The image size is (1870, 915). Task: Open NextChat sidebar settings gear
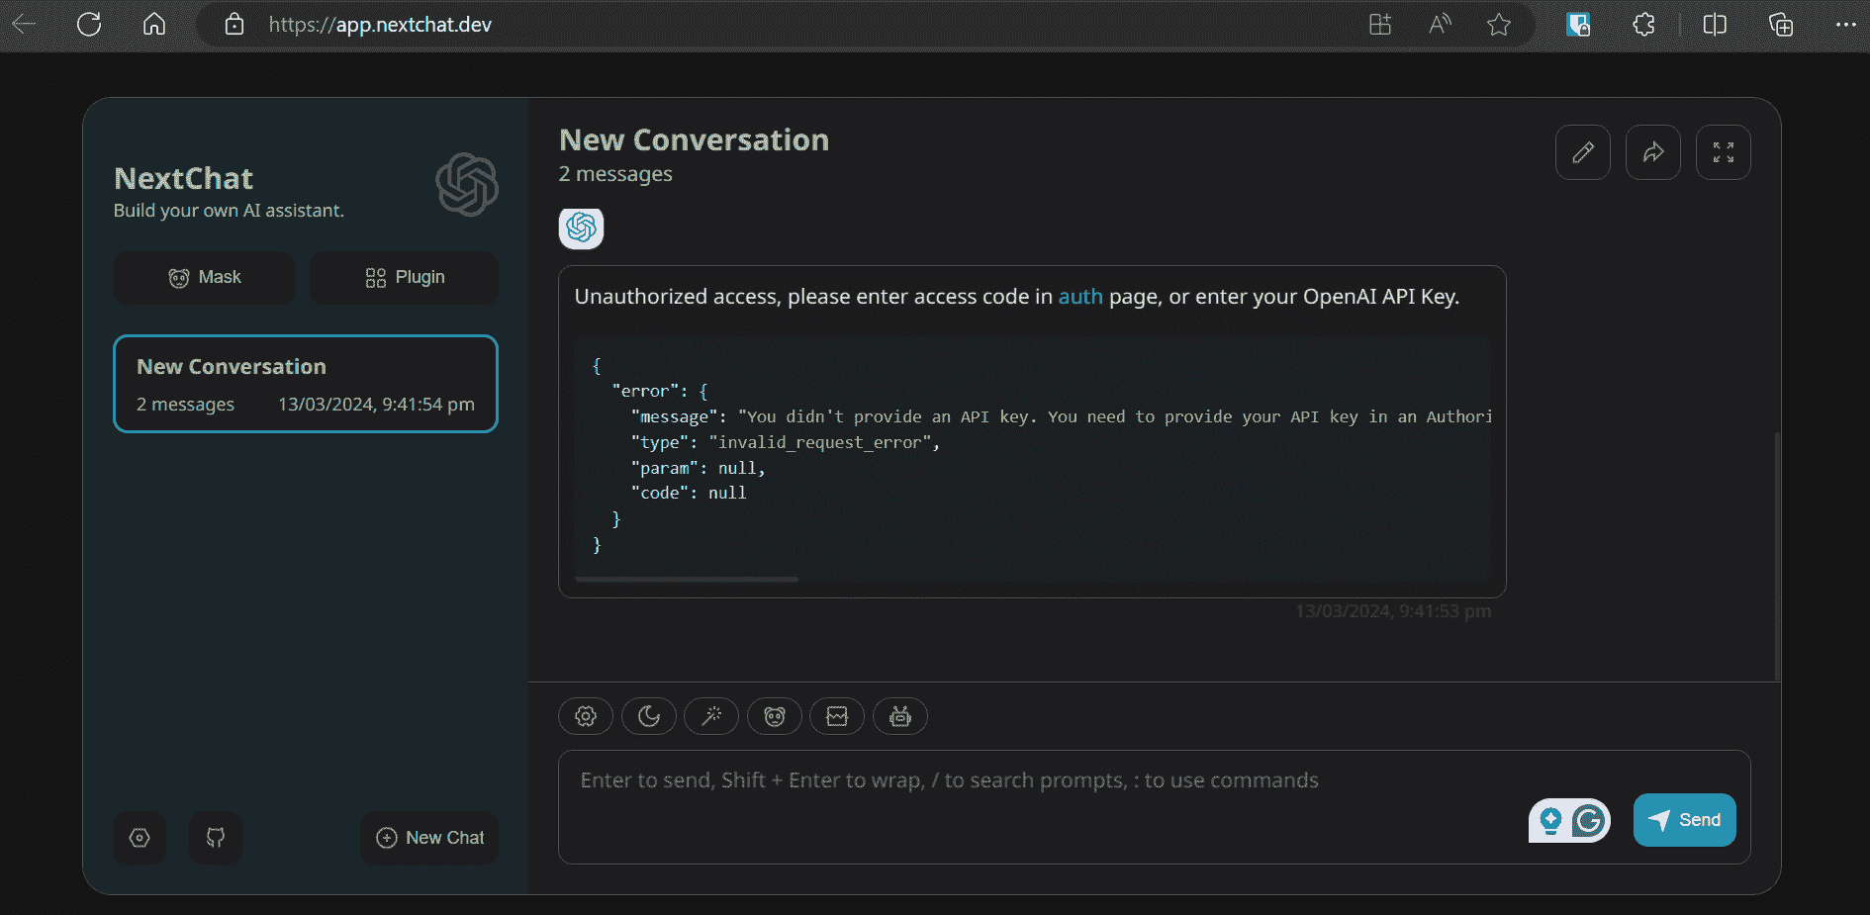point(140,838)
